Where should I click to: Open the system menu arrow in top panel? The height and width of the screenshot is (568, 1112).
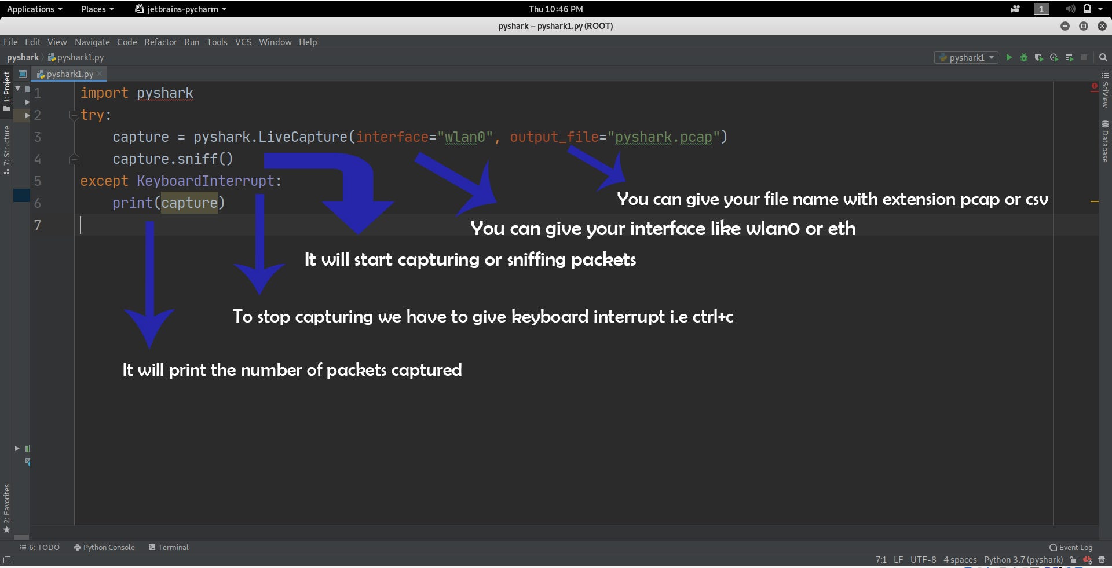1100,9
